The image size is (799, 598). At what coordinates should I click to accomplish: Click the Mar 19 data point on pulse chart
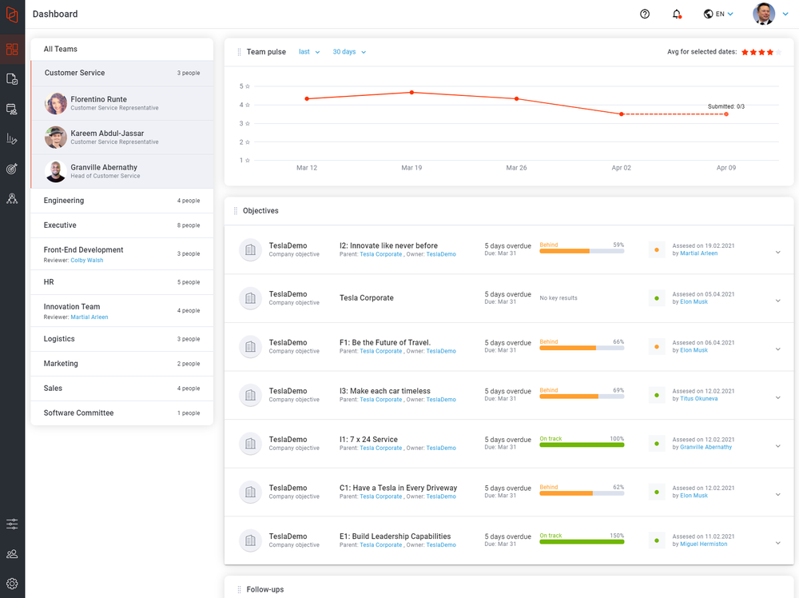point(411,93)
